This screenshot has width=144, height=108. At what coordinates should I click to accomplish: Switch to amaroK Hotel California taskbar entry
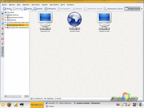pyautogui.click(x=58, y=103)
